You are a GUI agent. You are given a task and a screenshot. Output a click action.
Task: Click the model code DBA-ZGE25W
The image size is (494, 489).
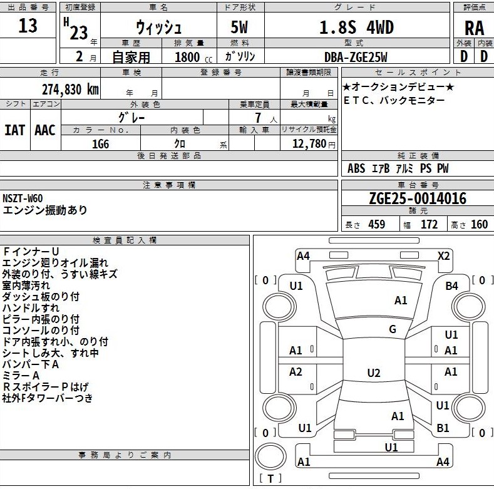click(x=356, y=57)
